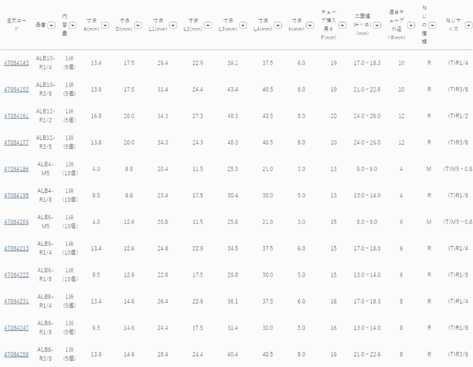Click the 寸法L2(mm) filter arrow icon
Image resolution: width=473 pixels, height=367 pixels.
pos(208,25)
